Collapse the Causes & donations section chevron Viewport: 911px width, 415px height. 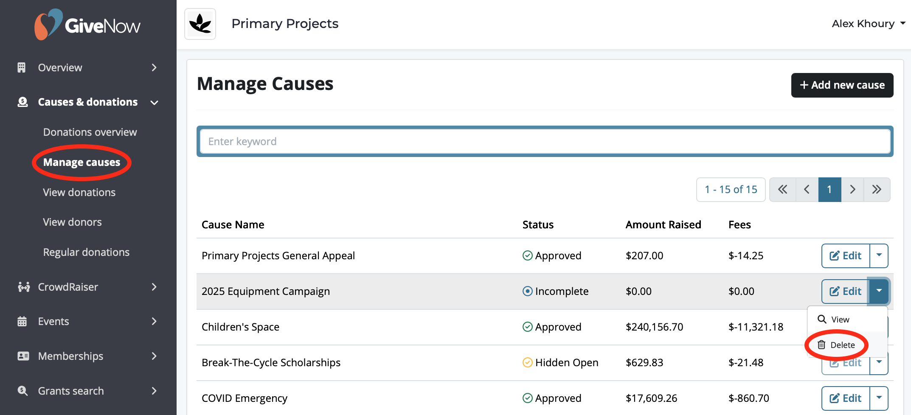point(155,102)
